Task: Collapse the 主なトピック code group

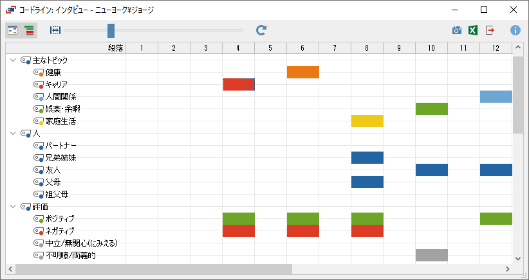Action: (12, 60)
